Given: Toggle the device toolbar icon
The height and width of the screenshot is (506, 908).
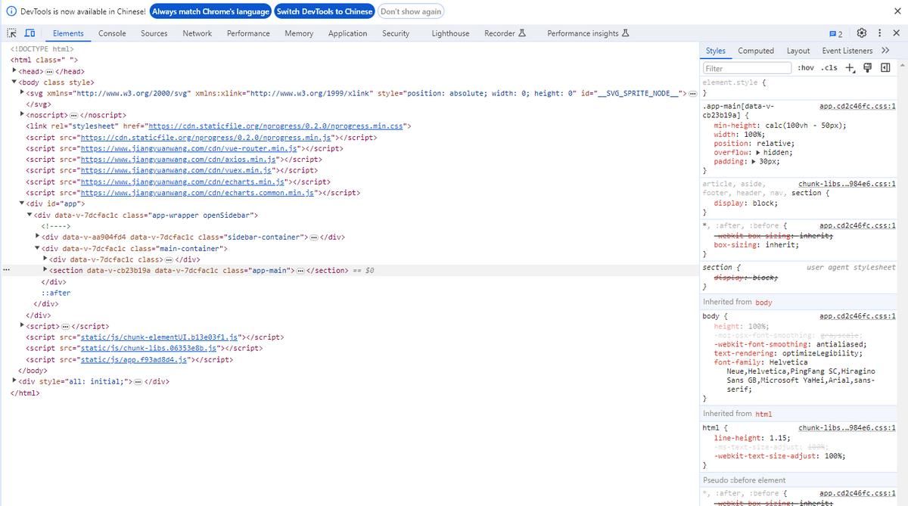Looking at the screenshot, I should click(x=30, y=33).
